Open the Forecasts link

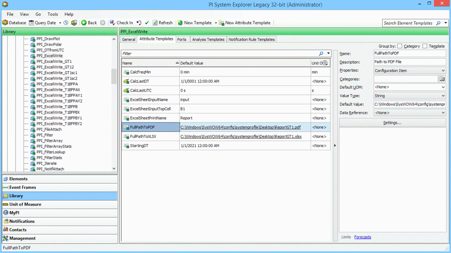click(x=362, y=237)
